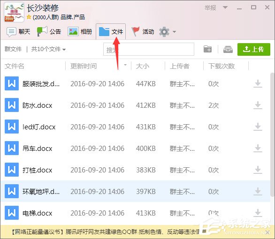
Task: Click the 383KB size value
Action: (x=146, y=170)
